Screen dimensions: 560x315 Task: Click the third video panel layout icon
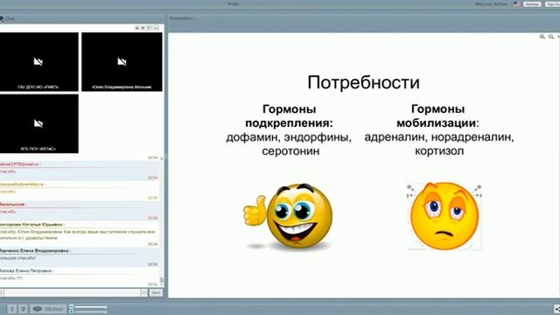(150, 28)
